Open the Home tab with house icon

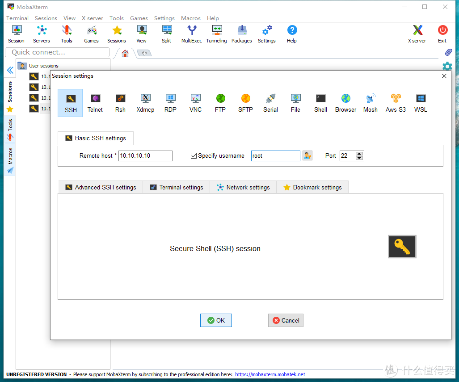[125, 53]
